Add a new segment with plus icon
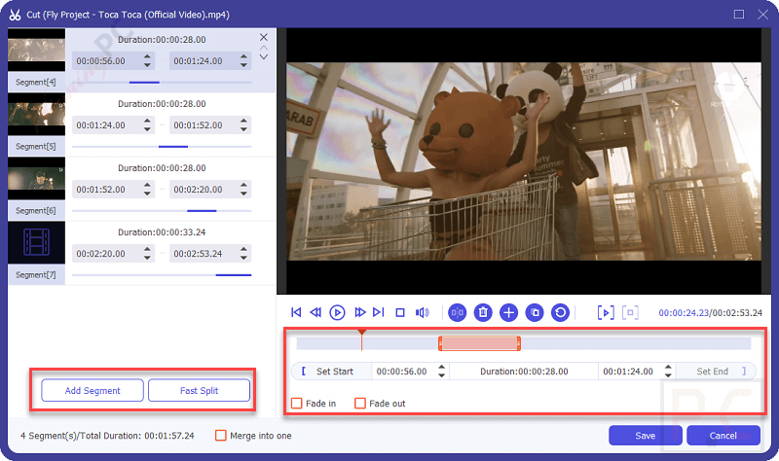Image resolution: width=779 pixels, height=461 pixels. pos(508,312)
